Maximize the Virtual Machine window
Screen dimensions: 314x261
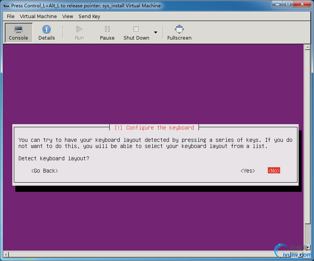click(288, 4)
